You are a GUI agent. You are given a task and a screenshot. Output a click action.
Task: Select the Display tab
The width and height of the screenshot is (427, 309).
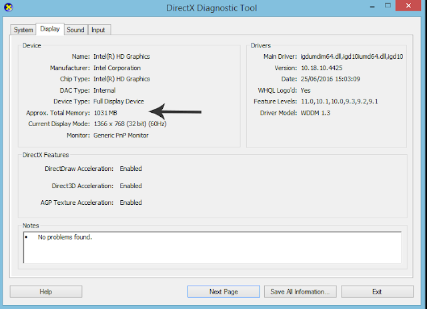click(x=50, y=29)
